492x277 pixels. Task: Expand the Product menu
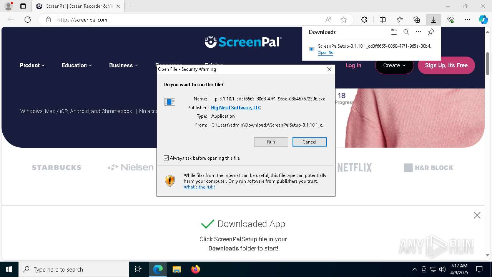32,65
